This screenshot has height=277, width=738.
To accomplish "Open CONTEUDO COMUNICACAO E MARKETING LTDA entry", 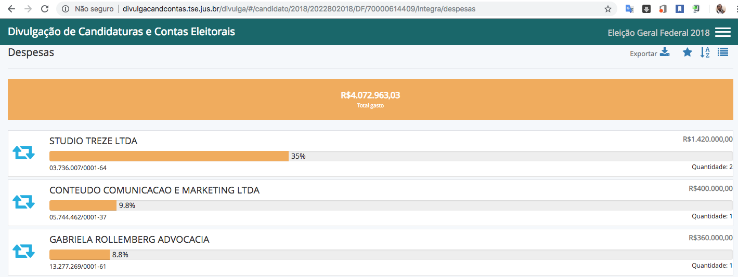I will [154, 190].
